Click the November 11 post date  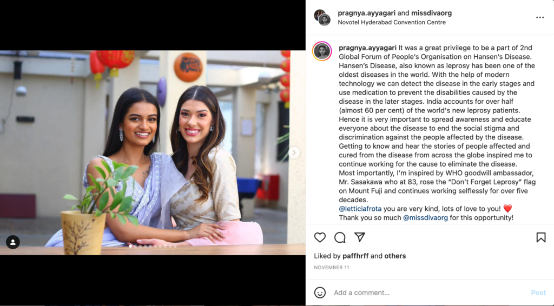(x=332, y=268)
